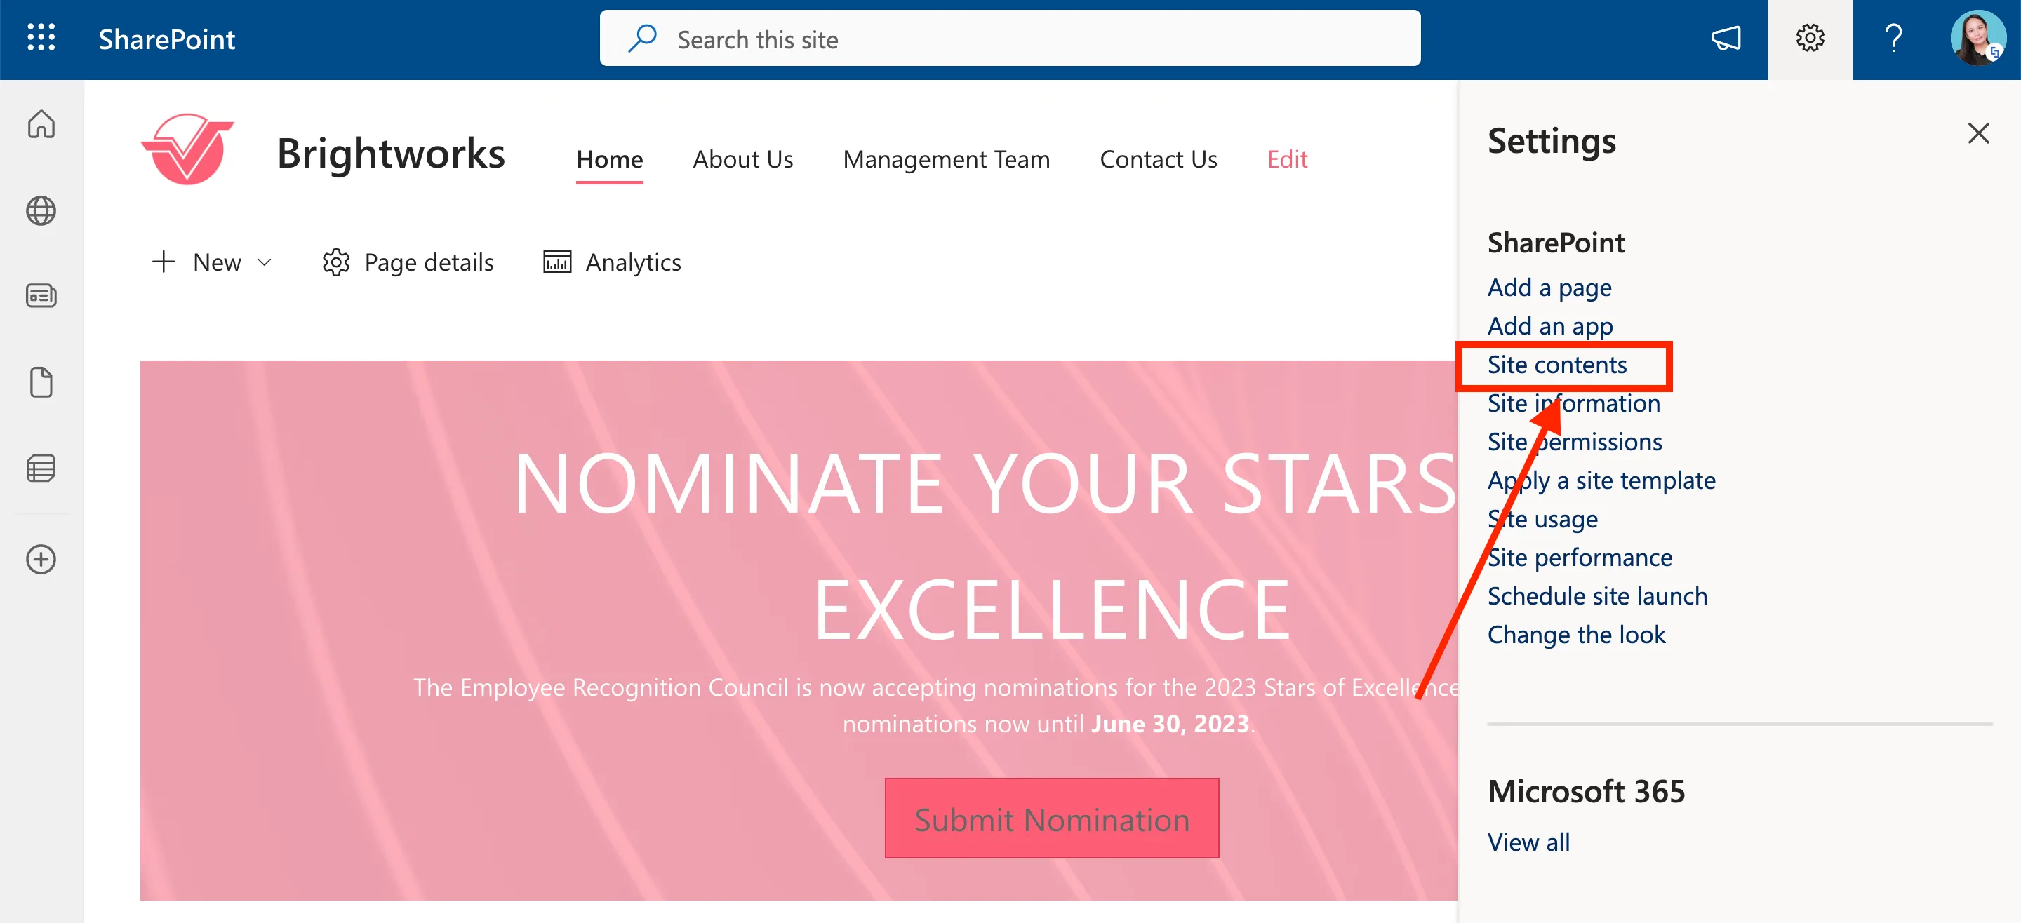Click Schedule site launch
The width and height of the screenshot is (2021, 923).
pos(1597,596)
